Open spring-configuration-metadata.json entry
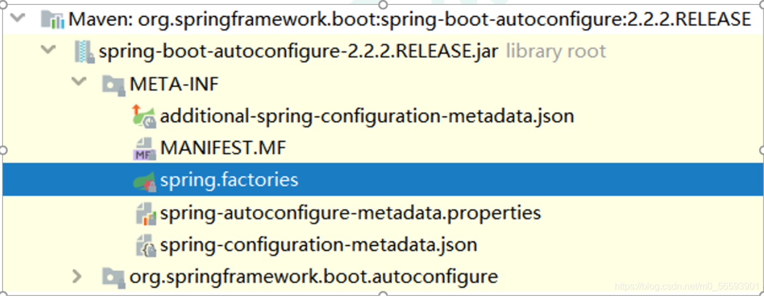764x297 pixels. coord(318,244)
